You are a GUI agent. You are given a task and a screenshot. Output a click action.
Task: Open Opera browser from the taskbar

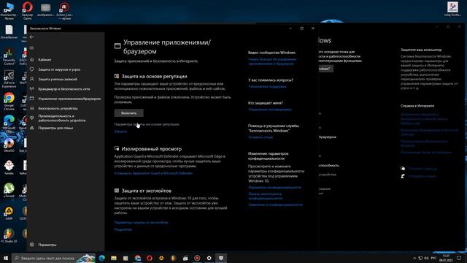(150, 258)
